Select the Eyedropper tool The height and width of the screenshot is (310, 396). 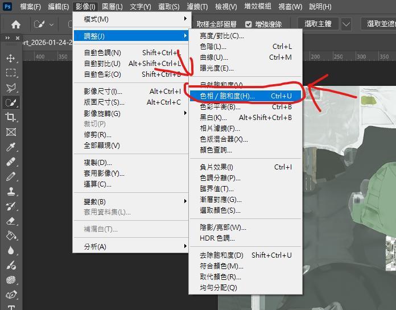11,147
